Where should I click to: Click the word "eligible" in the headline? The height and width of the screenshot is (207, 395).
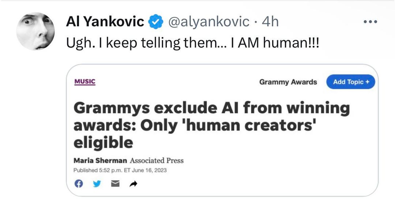click(x=103, y=142)
